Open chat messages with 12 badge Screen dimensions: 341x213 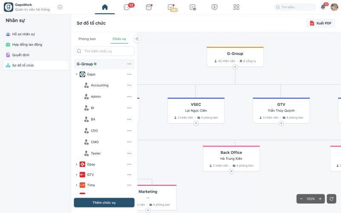[128, 7]
